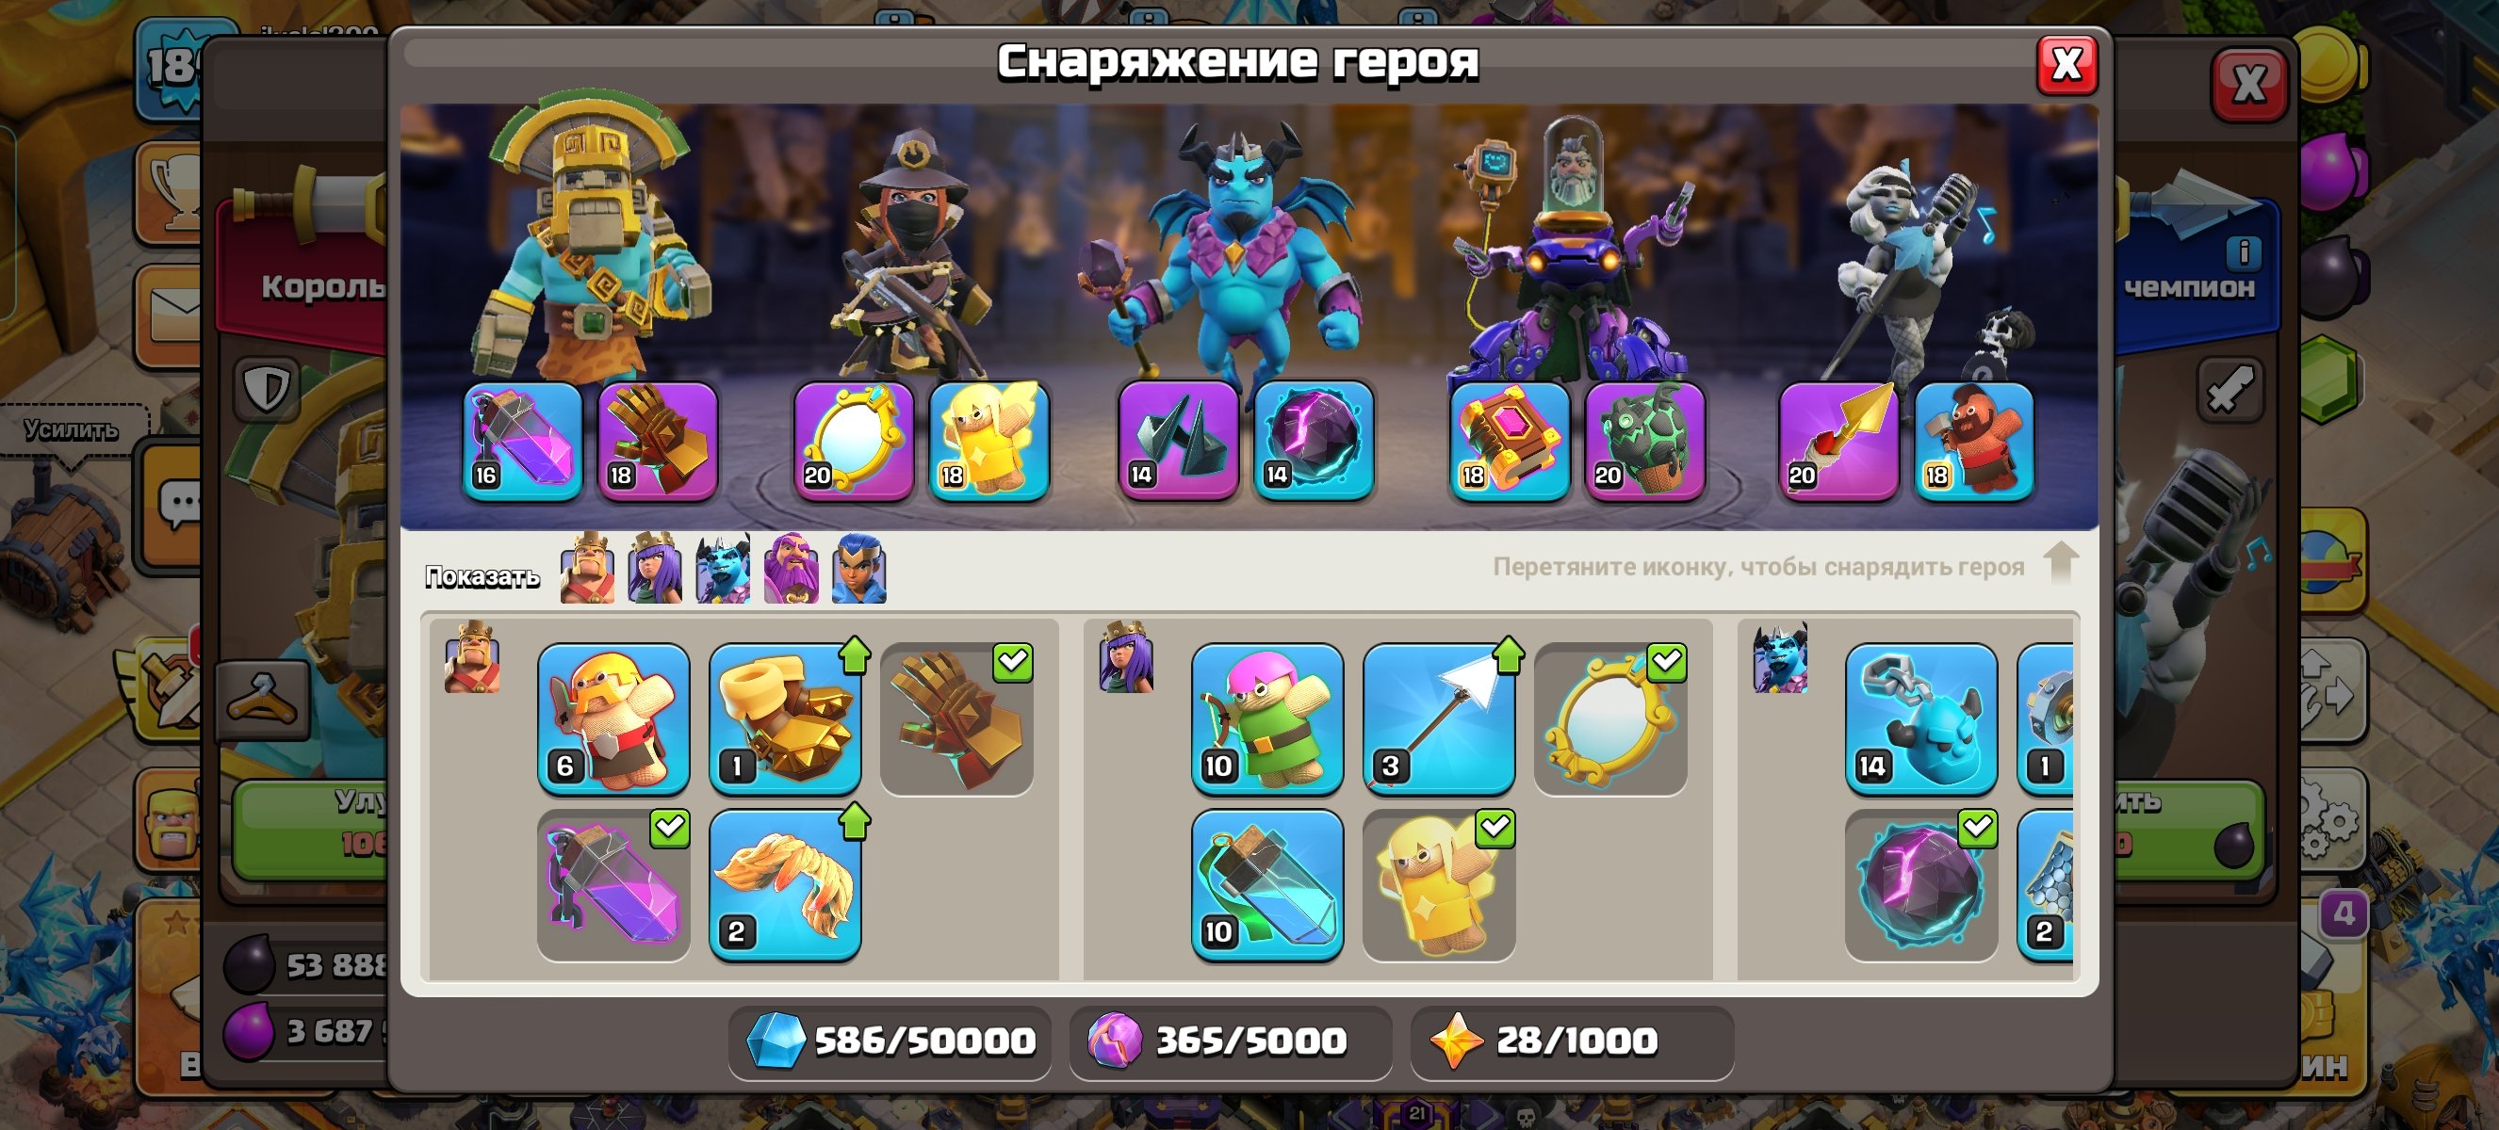
Task: Tap the starry ore 28/1000 counter
Action: click(x=1571, y=1041)
